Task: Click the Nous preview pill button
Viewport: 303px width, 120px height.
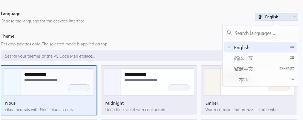Action: click(78, 88)
